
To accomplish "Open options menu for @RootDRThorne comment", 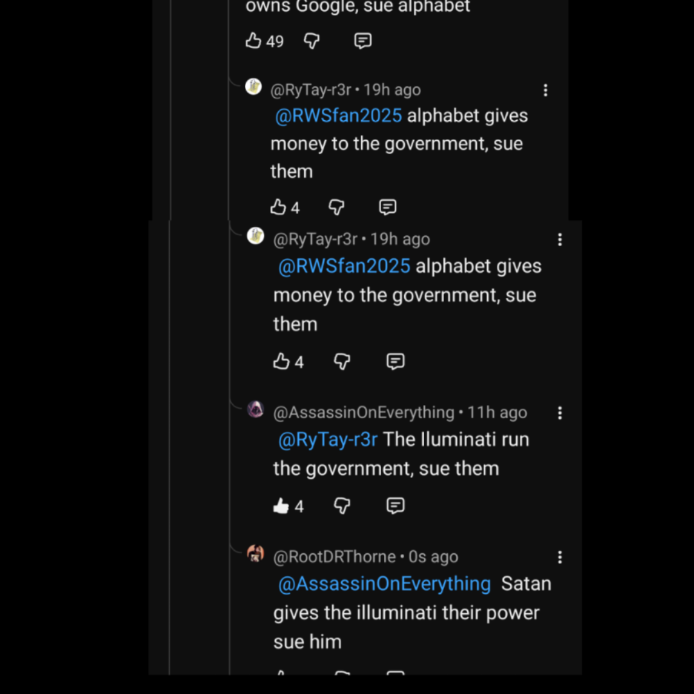I will coord(560,557).
